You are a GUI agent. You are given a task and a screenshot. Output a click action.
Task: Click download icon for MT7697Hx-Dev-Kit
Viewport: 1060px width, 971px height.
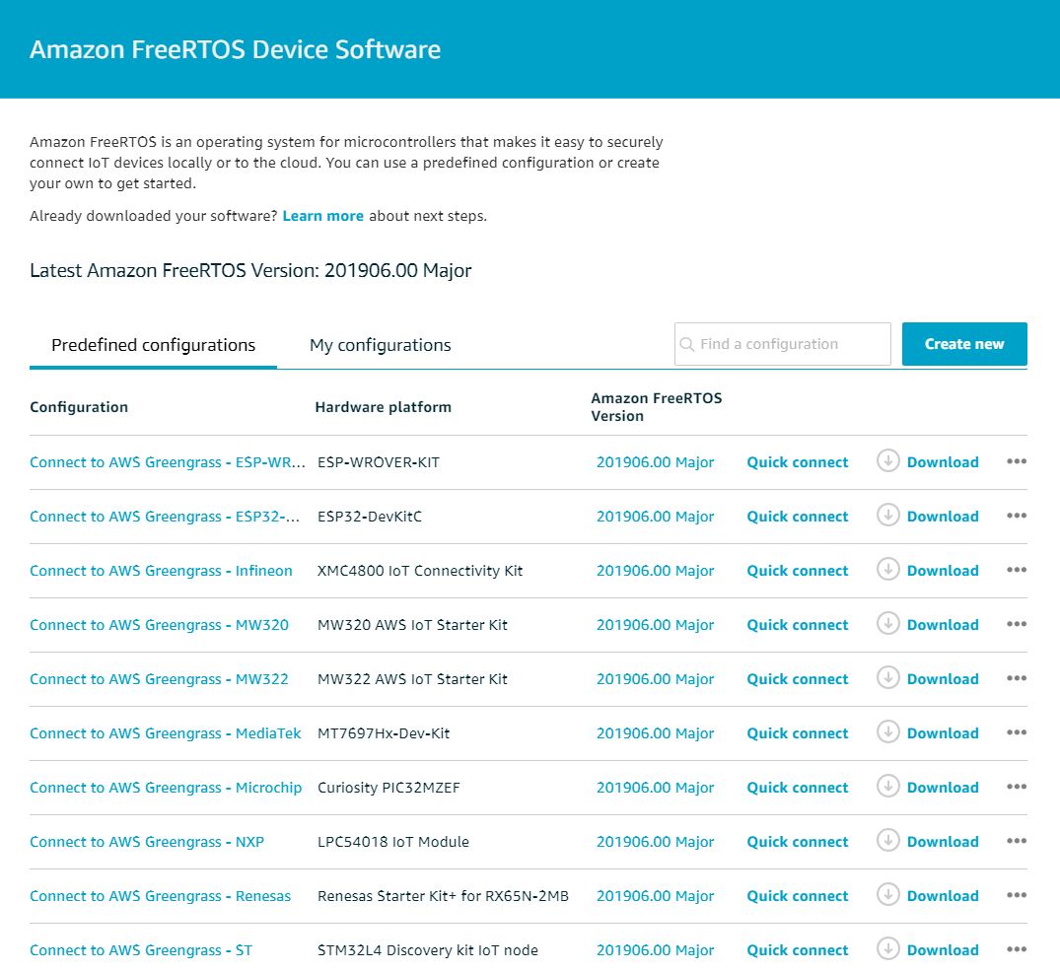point(887,732)
